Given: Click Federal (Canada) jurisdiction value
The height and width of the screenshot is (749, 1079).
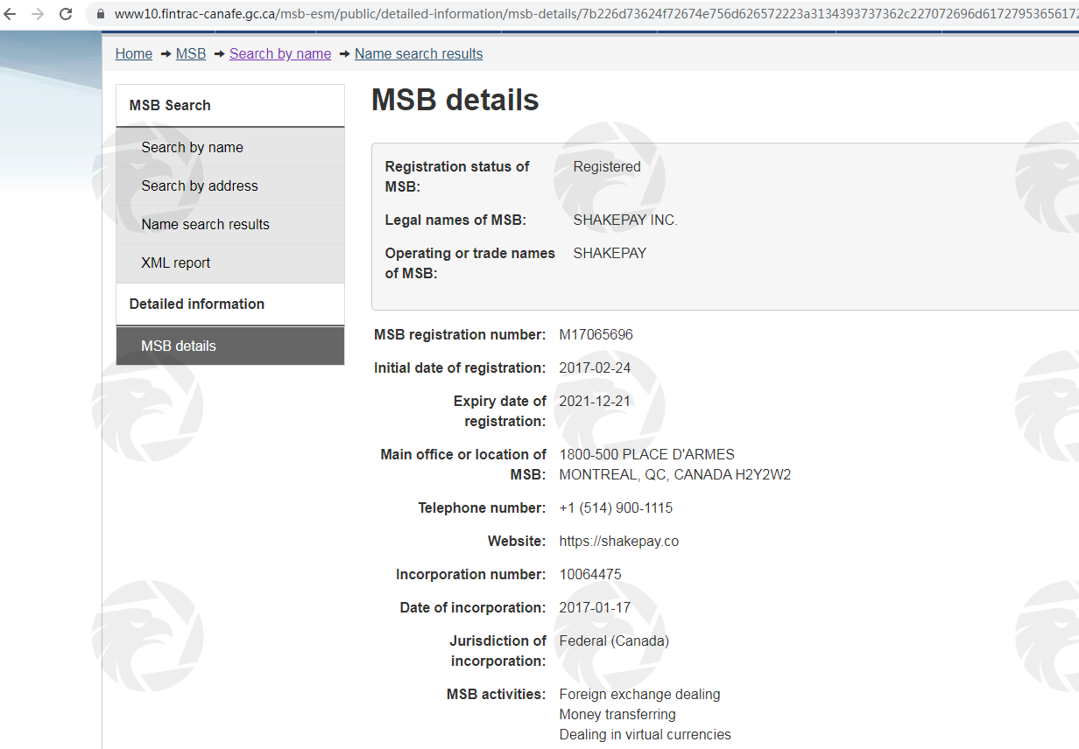Looking at the screenshot, I should (x=614, y=640).
